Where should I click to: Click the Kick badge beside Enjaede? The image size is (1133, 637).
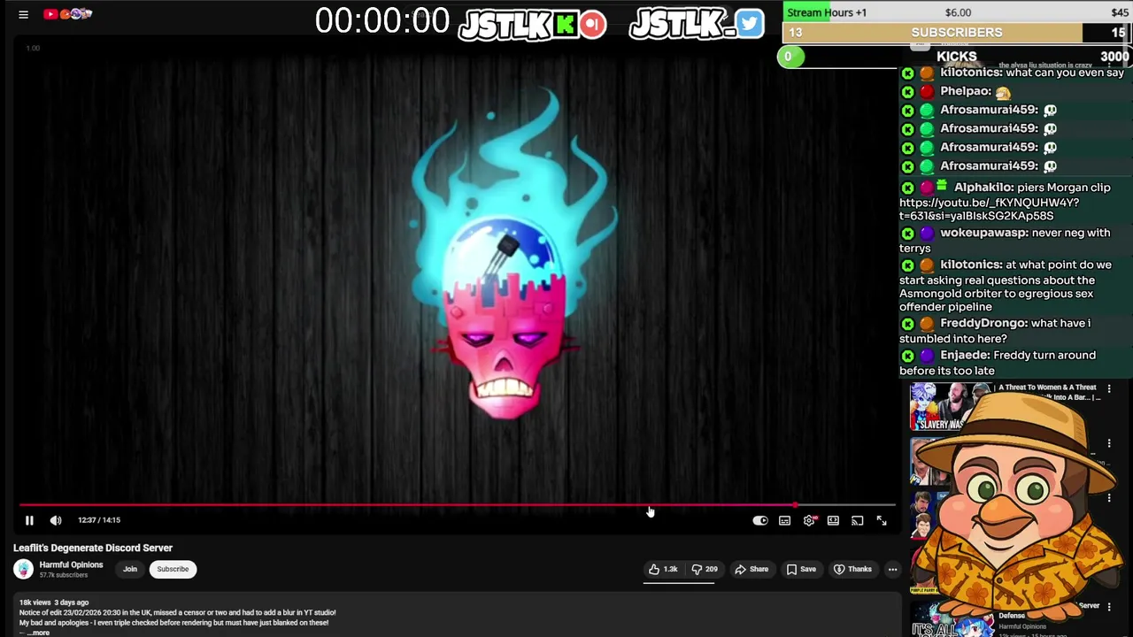point(907,356)
